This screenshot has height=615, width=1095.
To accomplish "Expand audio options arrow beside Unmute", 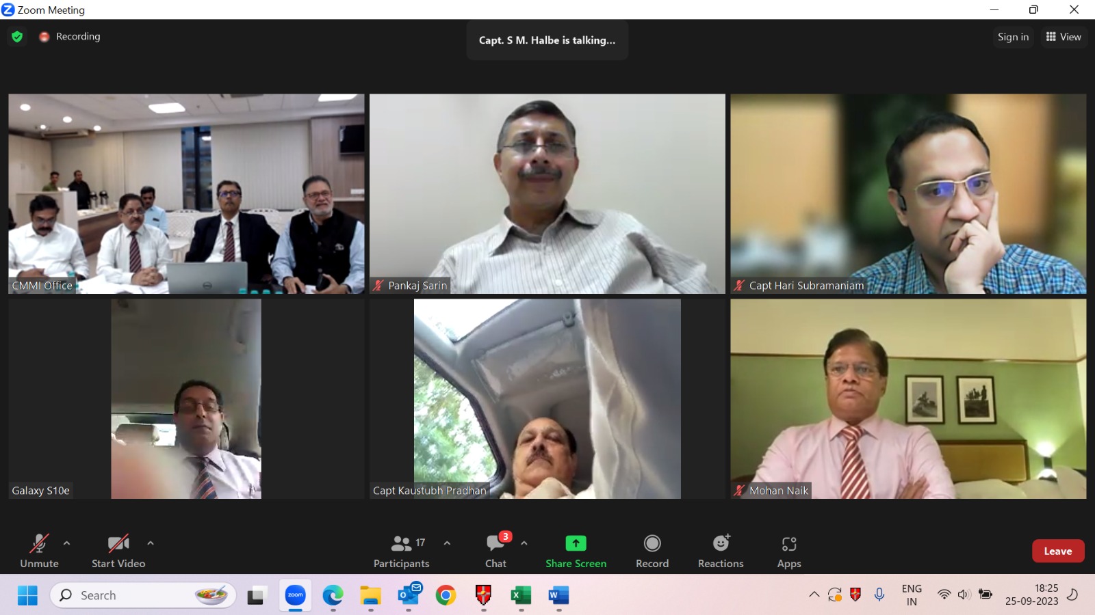I will (66, 543).
